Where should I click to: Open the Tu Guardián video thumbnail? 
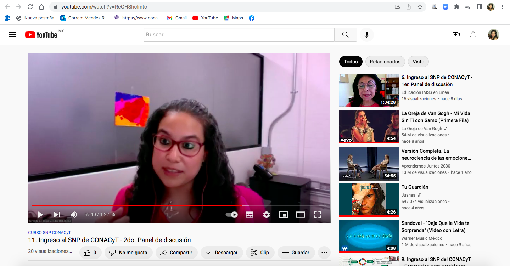(369, 200)
